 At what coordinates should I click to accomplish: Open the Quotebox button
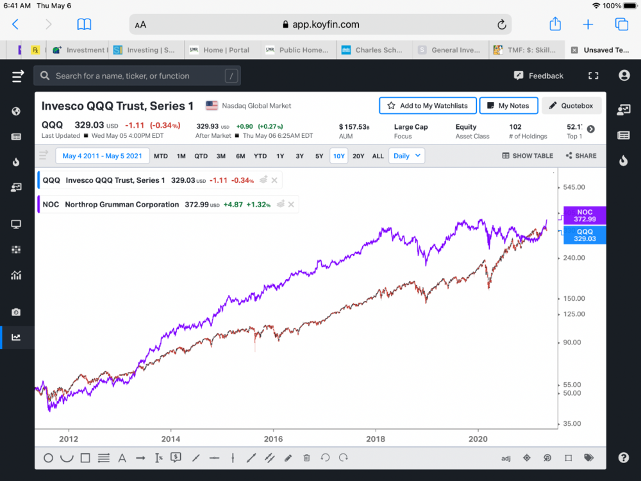tap(571, 106)
